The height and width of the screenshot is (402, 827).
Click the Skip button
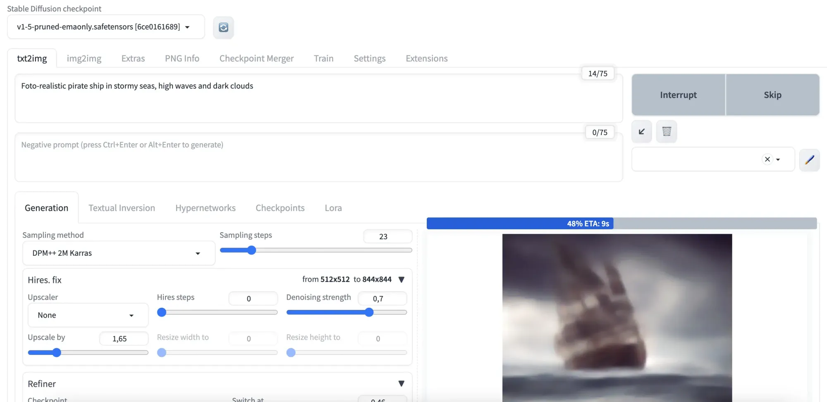(772, 95)
